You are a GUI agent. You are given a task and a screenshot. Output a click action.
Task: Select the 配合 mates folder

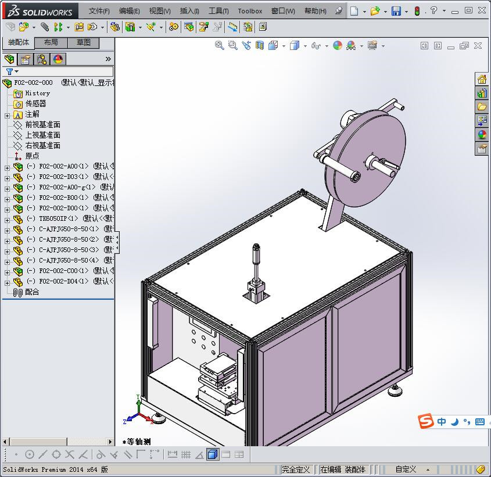click(x=32, y=292)
